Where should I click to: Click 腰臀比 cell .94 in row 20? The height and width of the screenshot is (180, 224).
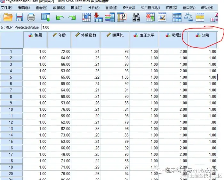tap(115, 174)
